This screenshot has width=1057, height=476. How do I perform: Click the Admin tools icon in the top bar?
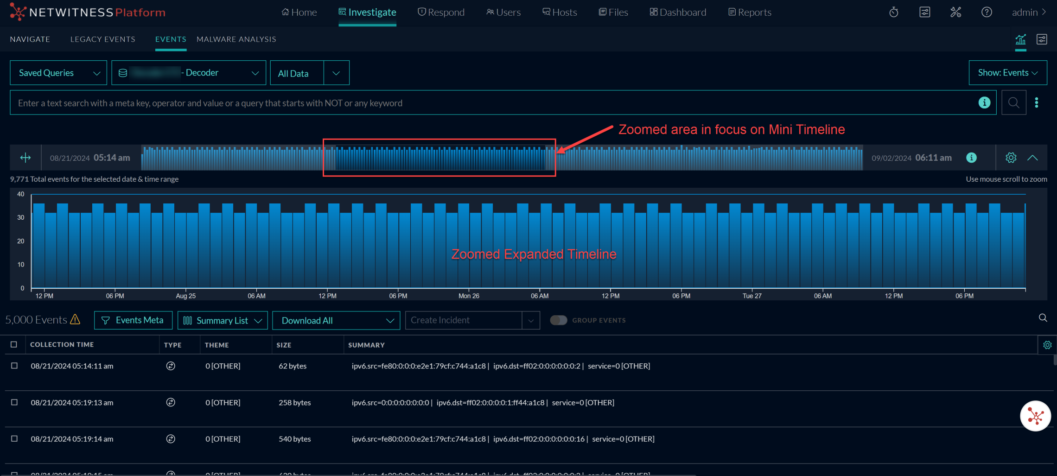[956, 12]
